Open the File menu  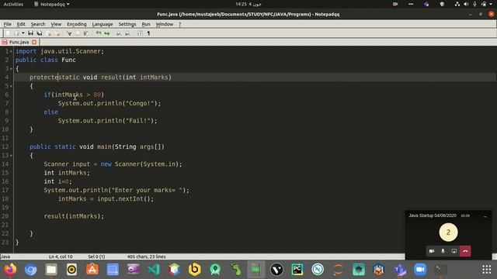coord(7,24)
